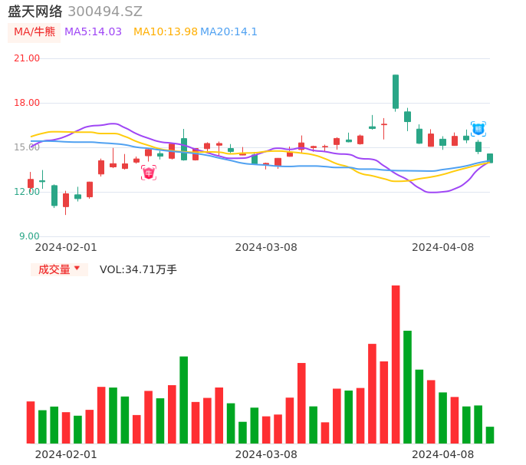Toggle the MA10 moving average legend
The image size is (526, 465).
[165, 32]
